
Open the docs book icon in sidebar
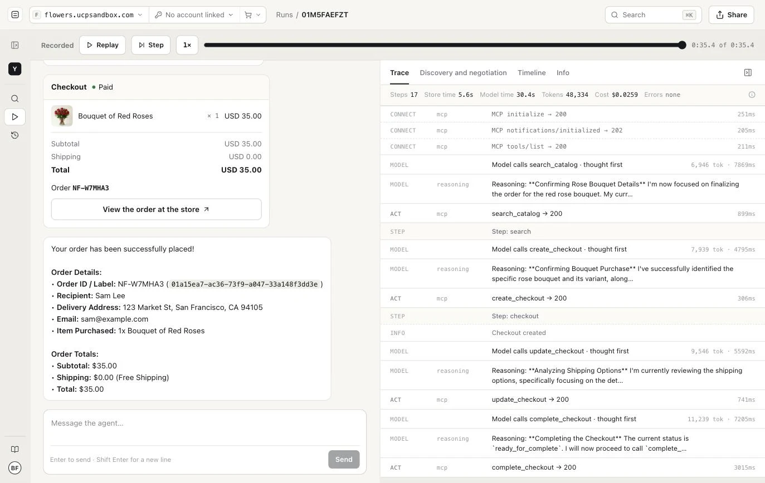click(15, 450)
